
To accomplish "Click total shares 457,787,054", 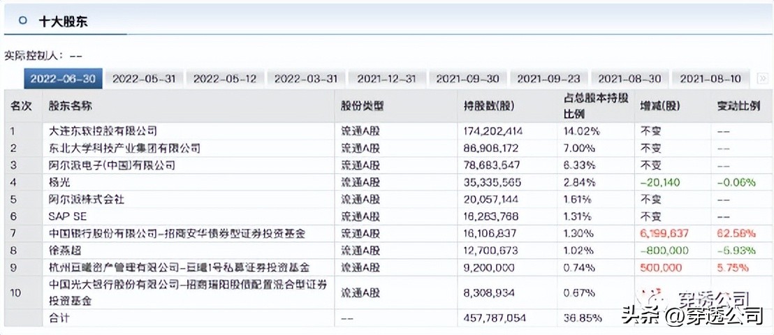I will coord(495,318).
